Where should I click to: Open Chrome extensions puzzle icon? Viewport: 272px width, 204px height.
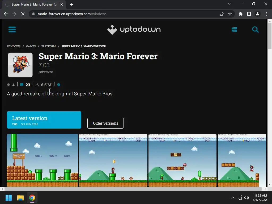[241, 14]
